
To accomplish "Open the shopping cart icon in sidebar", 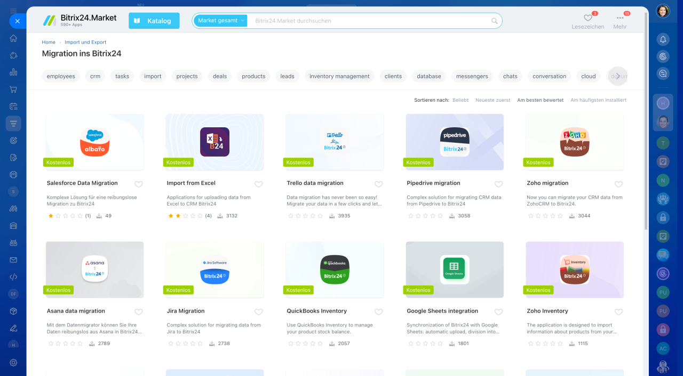I will pos(13,89).
